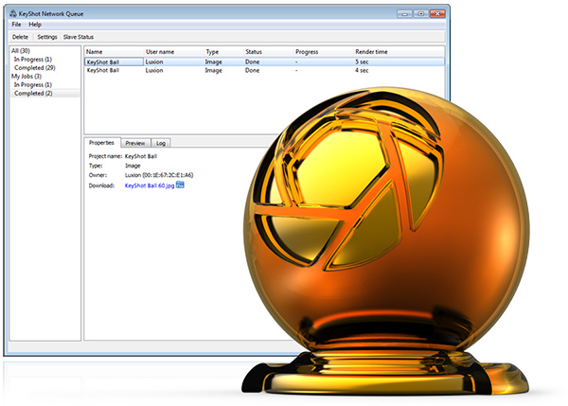
Task: Select the KeyShot Ball job with 5 sec render
Action: tap(264, 62)
